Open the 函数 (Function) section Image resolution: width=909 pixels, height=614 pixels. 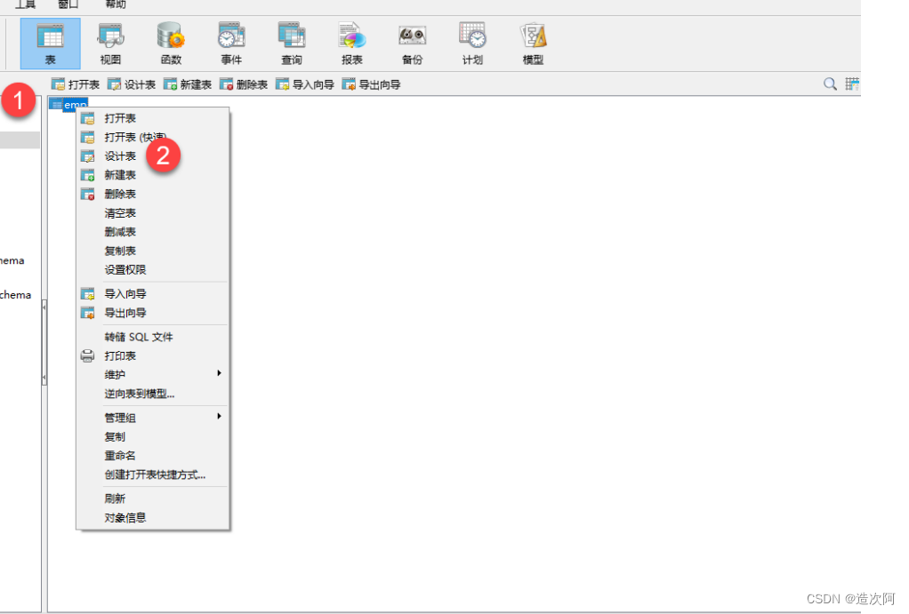[x=171, y=44]
